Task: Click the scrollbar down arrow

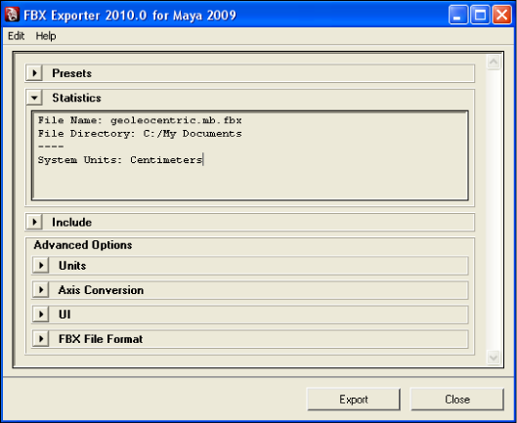Action: 494,358
